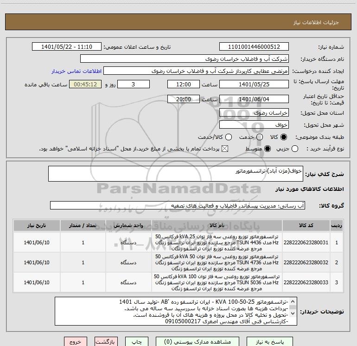Click the countdown timer 00:45:12 field
Image resolution: width=357 pixels, height=346 pixels.
coord(85,84)
